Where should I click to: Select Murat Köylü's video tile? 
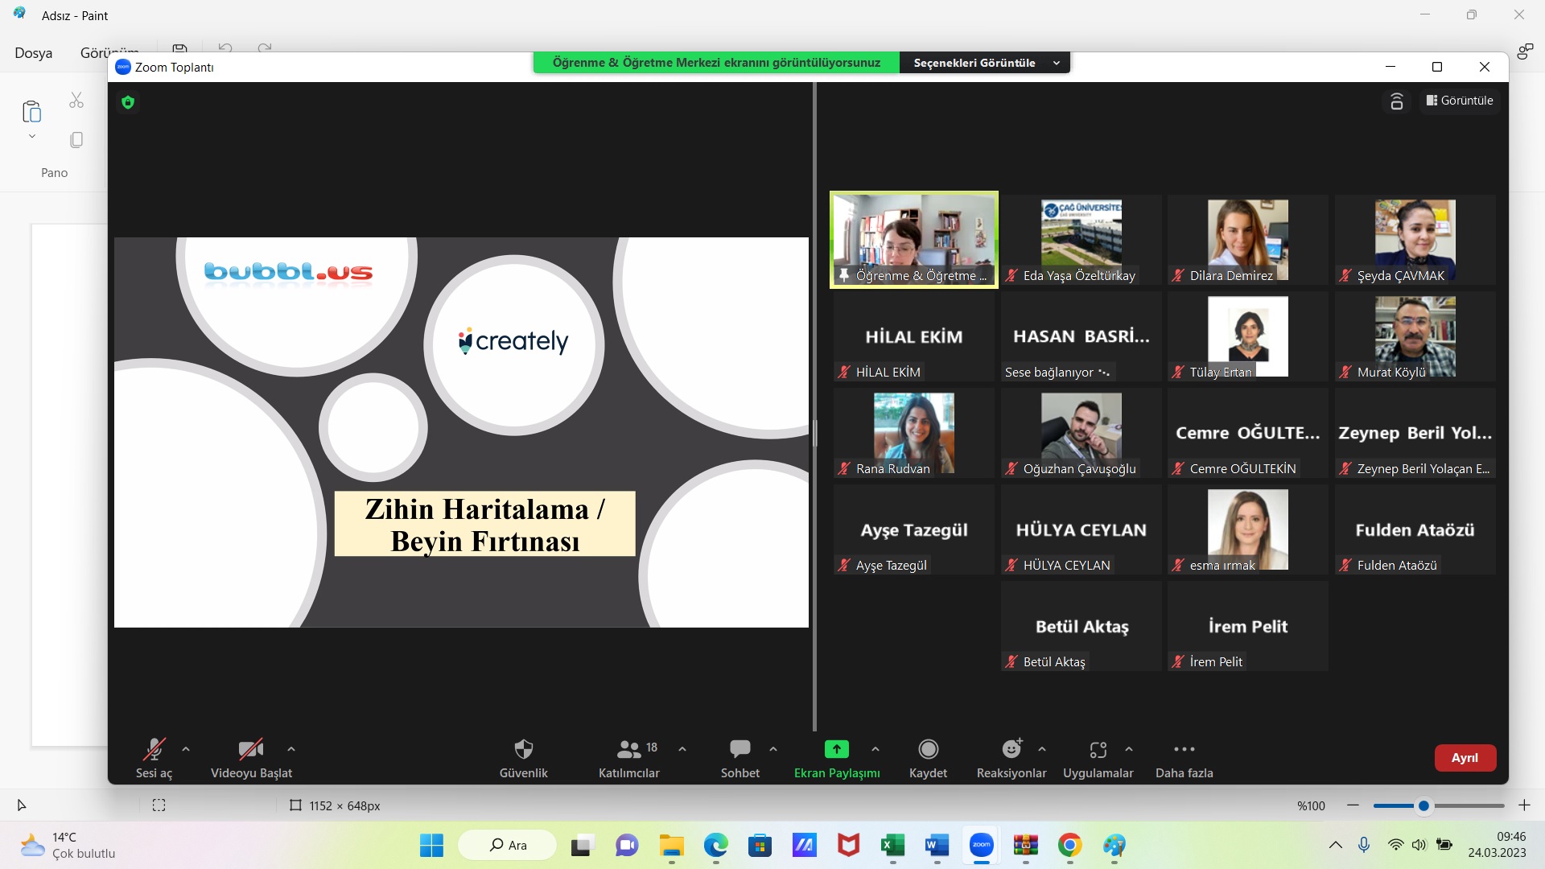[1415, 336]
